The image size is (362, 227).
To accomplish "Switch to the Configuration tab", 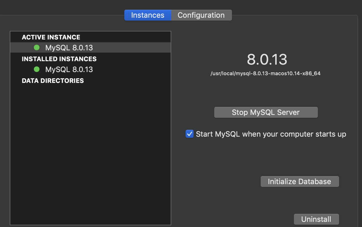I will point(201,15).
